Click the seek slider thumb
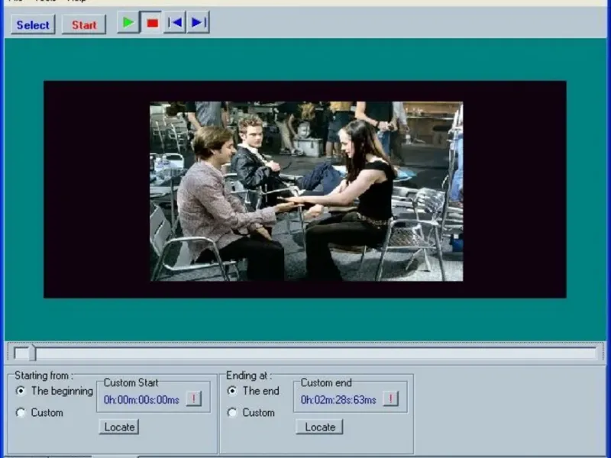The image size is (611, 458). click(32, 353)
